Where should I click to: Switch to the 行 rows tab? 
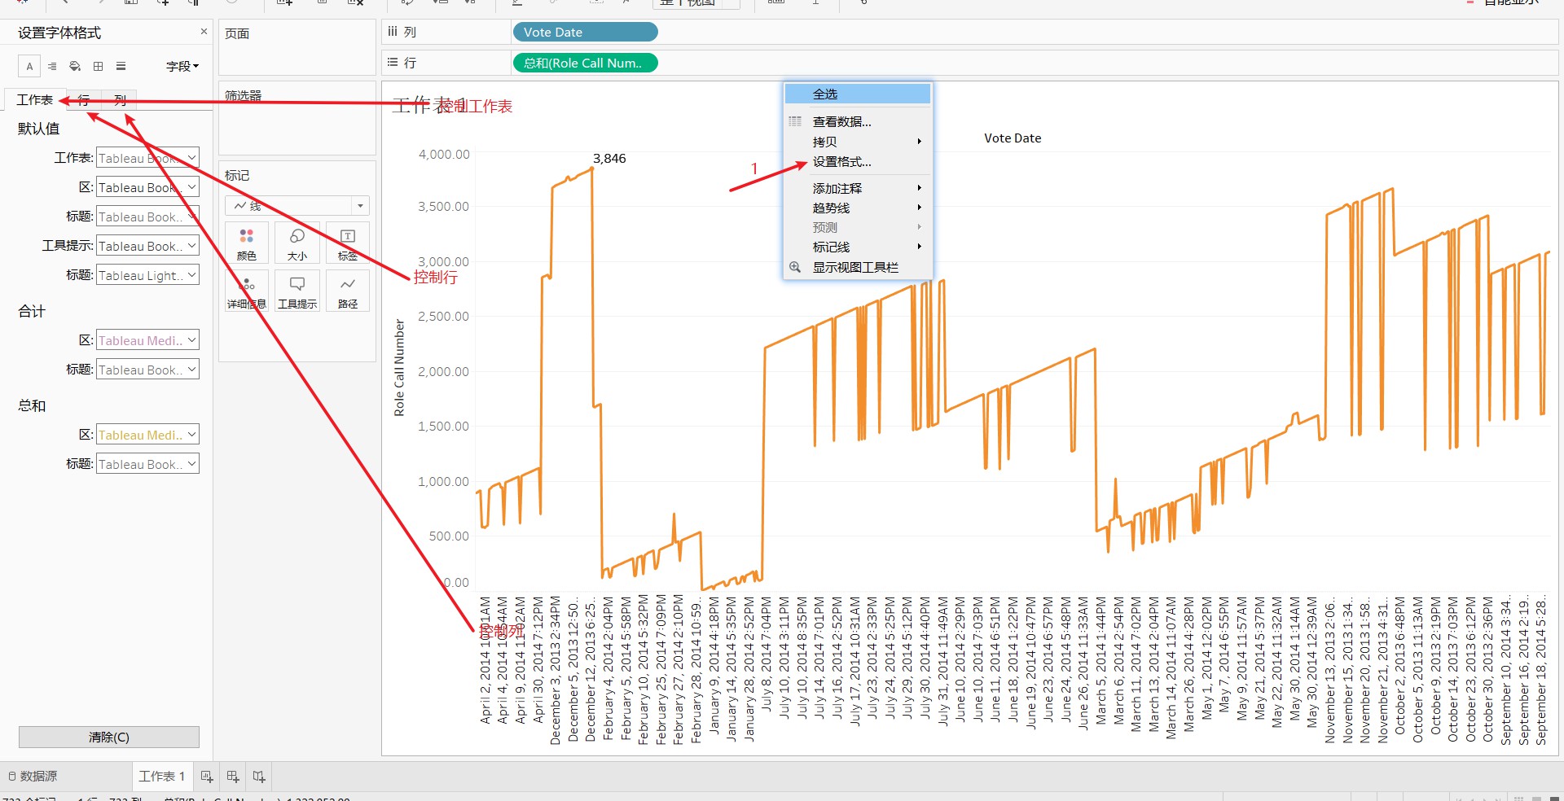[x=84, y=100]
